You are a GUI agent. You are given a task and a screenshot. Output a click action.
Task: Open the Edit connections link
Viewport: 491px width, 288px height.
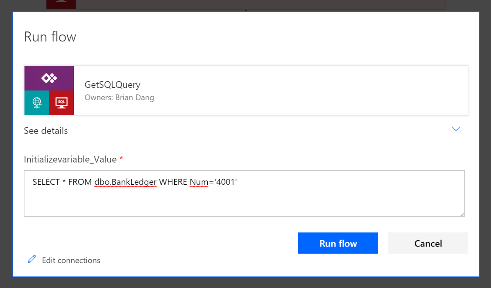[71, 260]
